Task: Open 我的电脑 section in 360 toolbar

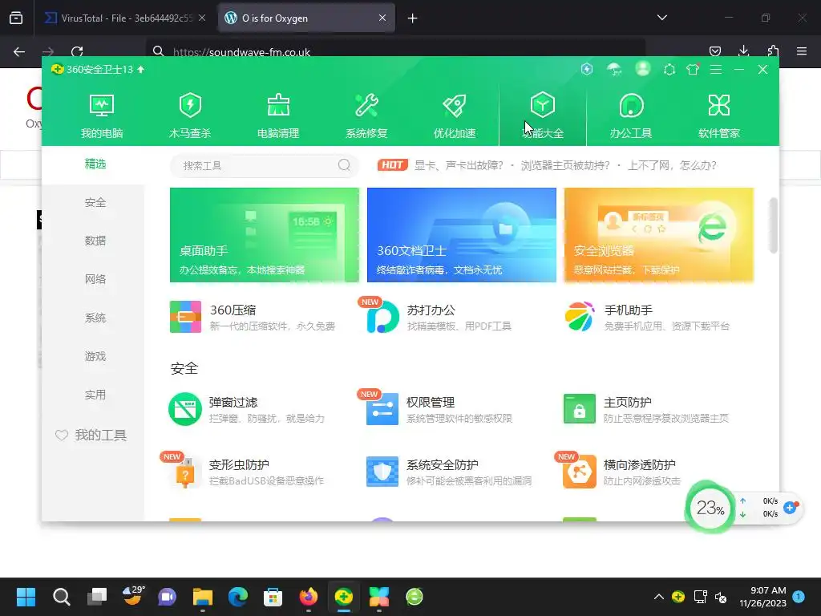Action: 102,115
